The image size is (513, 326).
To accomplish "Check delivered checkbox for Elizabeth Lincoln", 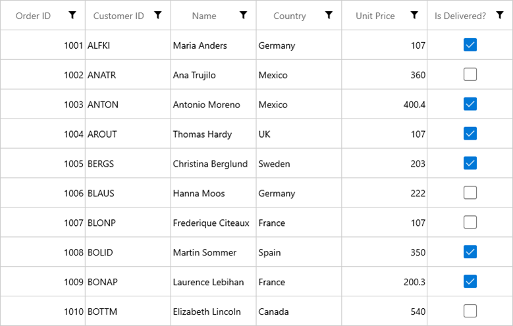I will 470,311.
